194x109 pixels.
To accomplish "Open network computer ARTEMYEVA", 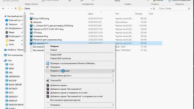I will pyautogui.click(x=14, y=77).
